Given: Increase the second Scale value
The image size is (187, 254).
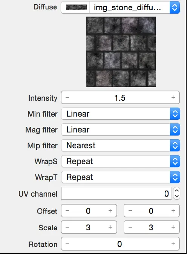Looking at the screenshot, I should (173, 227).
